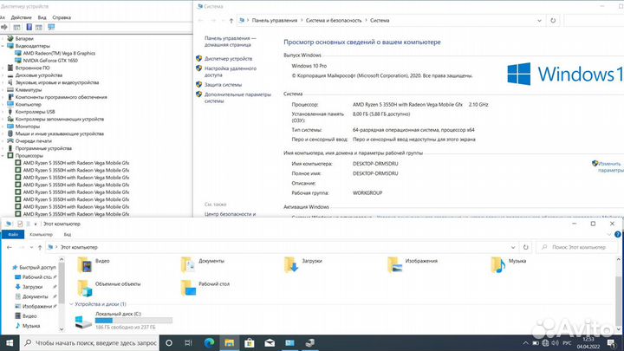This screenshot has width=624, height=351.
Task: Click Панель управления — домашняя страница link
Action: [x=230, y=42]
